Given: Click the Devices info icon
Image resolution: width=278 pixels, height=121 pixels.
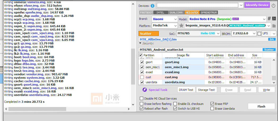Looking at the screenshot, I should [153, 6].
